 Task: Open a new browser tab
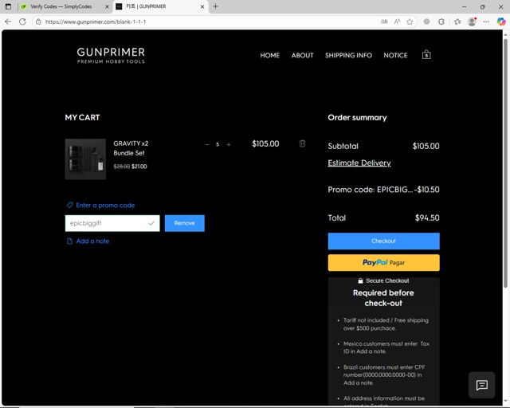click(215, 6)
